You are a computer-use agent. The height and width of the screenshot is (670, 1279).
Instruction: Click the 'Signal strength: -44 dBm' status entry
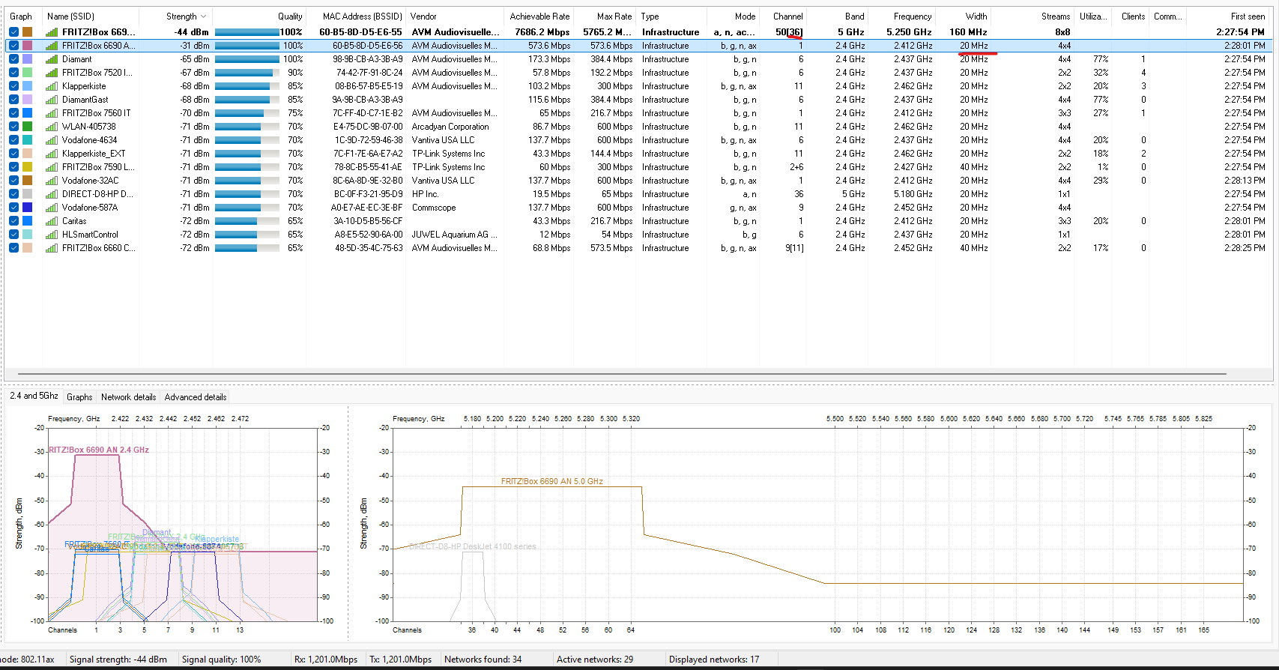118,660
